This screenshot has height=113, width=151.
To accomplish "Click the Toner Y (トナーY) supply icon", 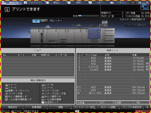I will pyautogui.click(x=7, y=85).
